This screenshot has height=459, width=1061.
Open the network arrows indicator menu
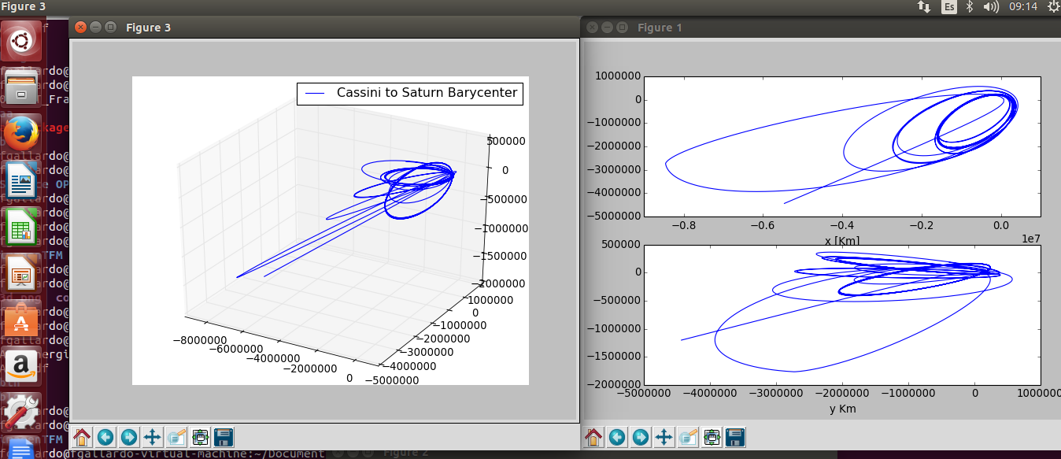(922, 6)
